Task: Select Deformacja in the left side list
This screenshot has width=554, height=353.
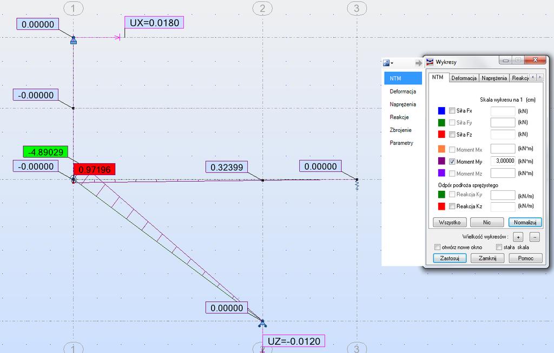Action: (x=403, y=91)
